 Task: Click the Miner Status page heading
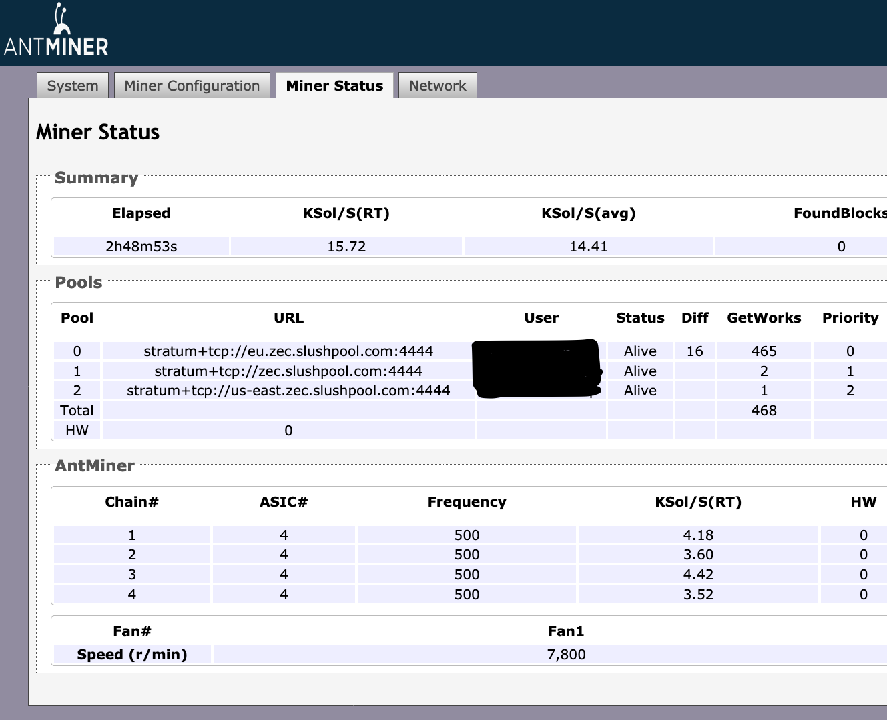click(x=98, y=132)
